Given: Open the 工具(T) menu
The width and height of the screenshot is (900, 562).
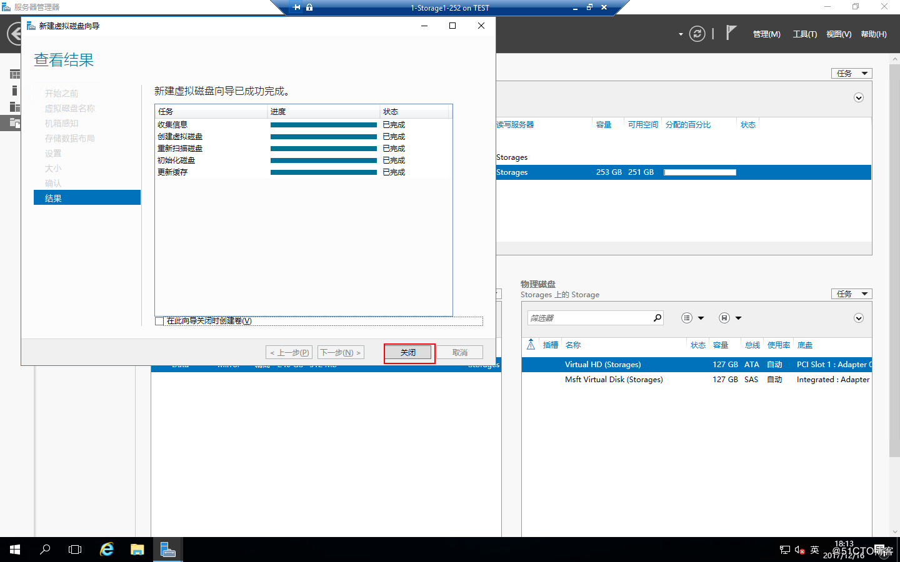Looking at the screenshot, I should pos(804,34).
